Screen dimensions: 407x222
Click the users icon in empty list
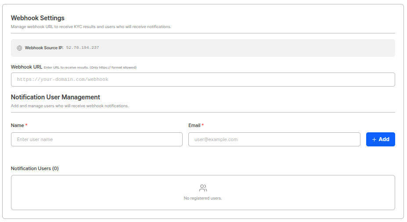click(x=203, y=188)
